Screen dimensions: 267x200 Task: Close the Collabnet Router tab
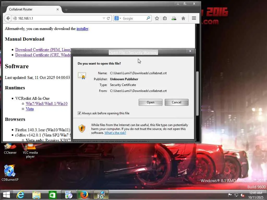point(58,9)
